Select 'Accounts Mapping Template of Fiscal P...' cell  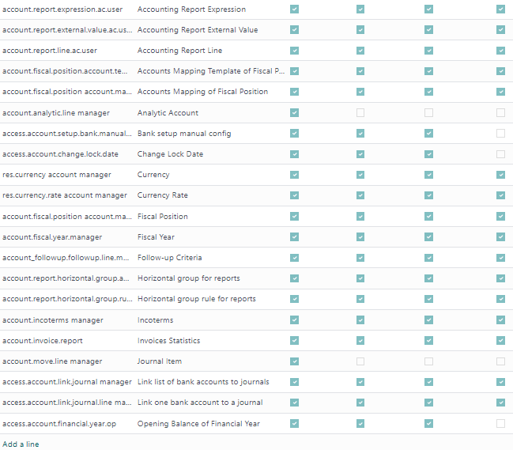click(x=211, y=71)
